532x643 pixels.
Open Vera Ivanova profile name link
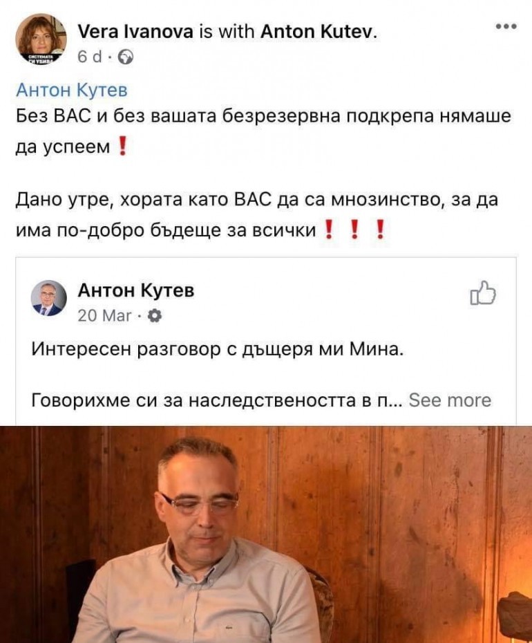[135, 32]
